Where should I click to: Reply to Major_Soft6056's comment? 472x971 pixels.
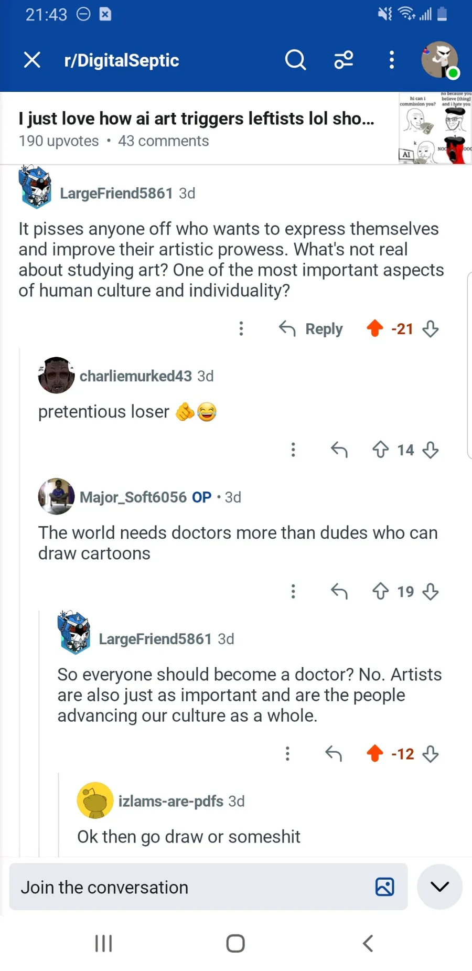(339, 592)
